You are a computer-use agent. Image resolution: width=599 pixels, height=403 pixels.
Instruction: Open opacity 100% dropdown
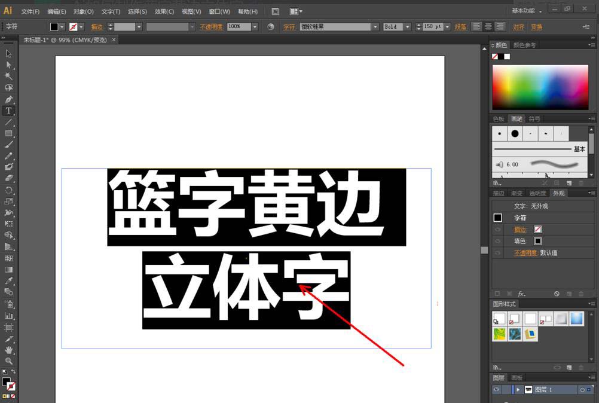255,27
